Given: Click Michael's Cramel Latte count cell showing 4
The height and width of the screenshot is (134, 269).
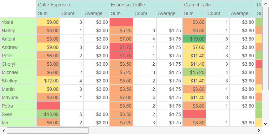Looking at the screenshot, I should (218, 72).
